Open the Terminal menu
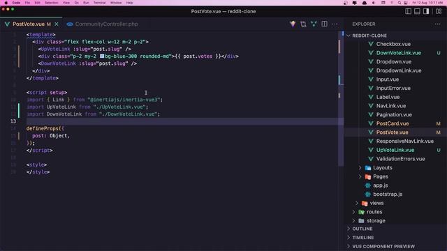Screen dimensions: 447x251 tap(99, 3)
